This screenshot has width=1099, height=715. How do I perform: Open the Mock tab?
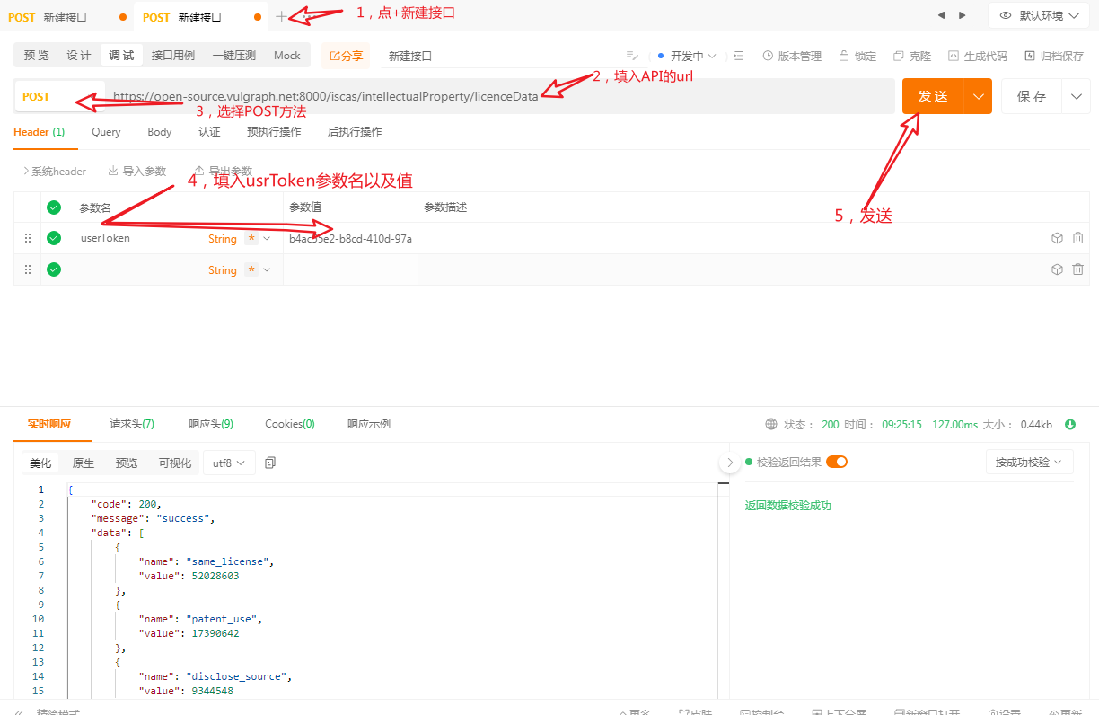[287, 56]
